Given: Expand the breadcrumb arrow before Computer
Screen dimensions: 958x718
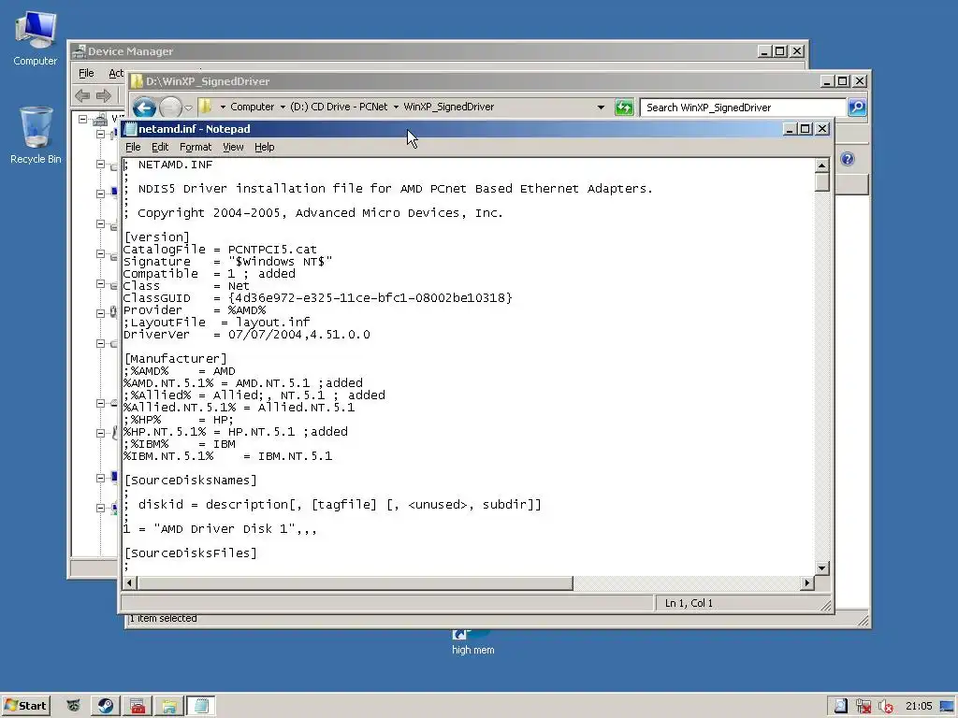Looking at the screenshot, I should (x=223, y=107).
